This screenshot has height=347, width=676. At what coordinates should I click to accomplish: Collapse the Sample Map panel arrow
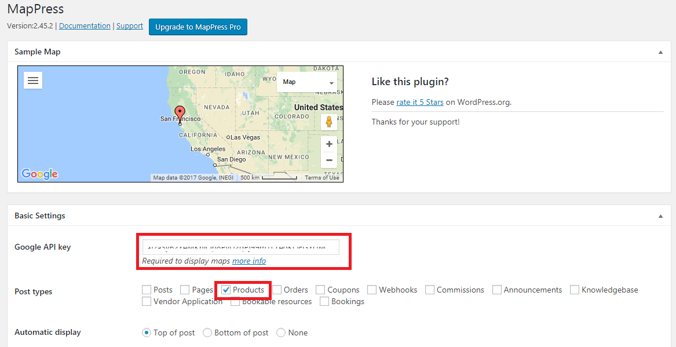click(660, 52)
